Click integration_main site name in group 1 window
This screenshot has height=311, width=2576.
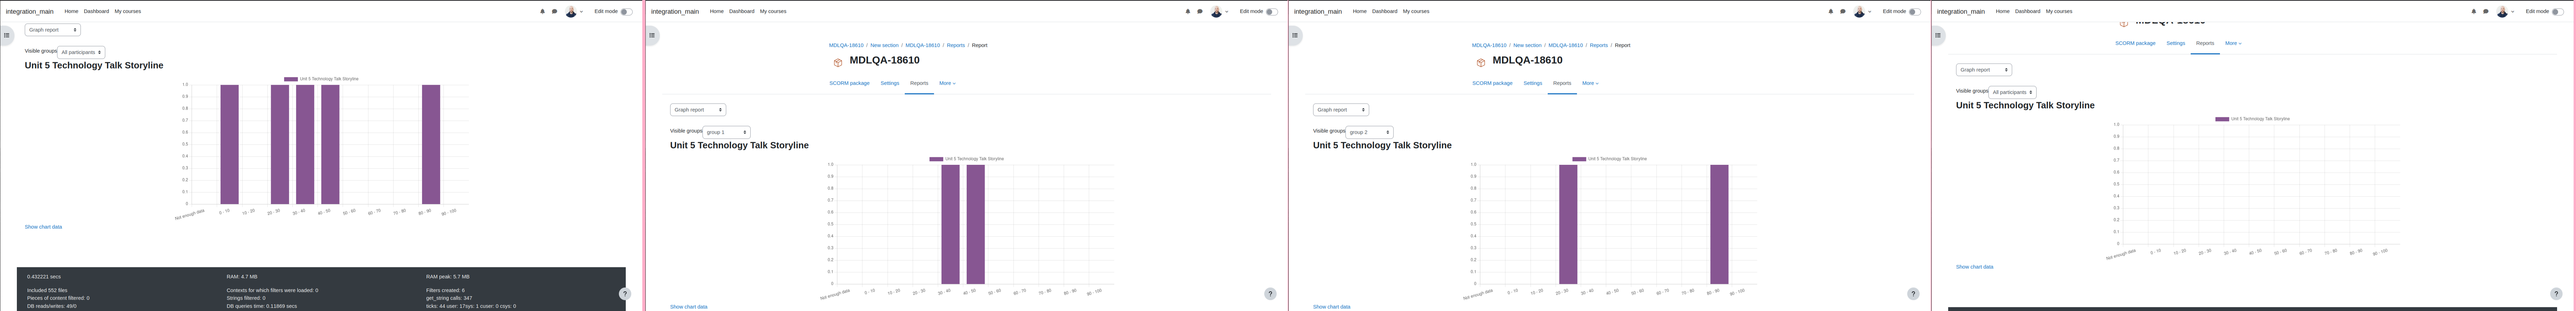pyautogui.click(x=675, y=12)
